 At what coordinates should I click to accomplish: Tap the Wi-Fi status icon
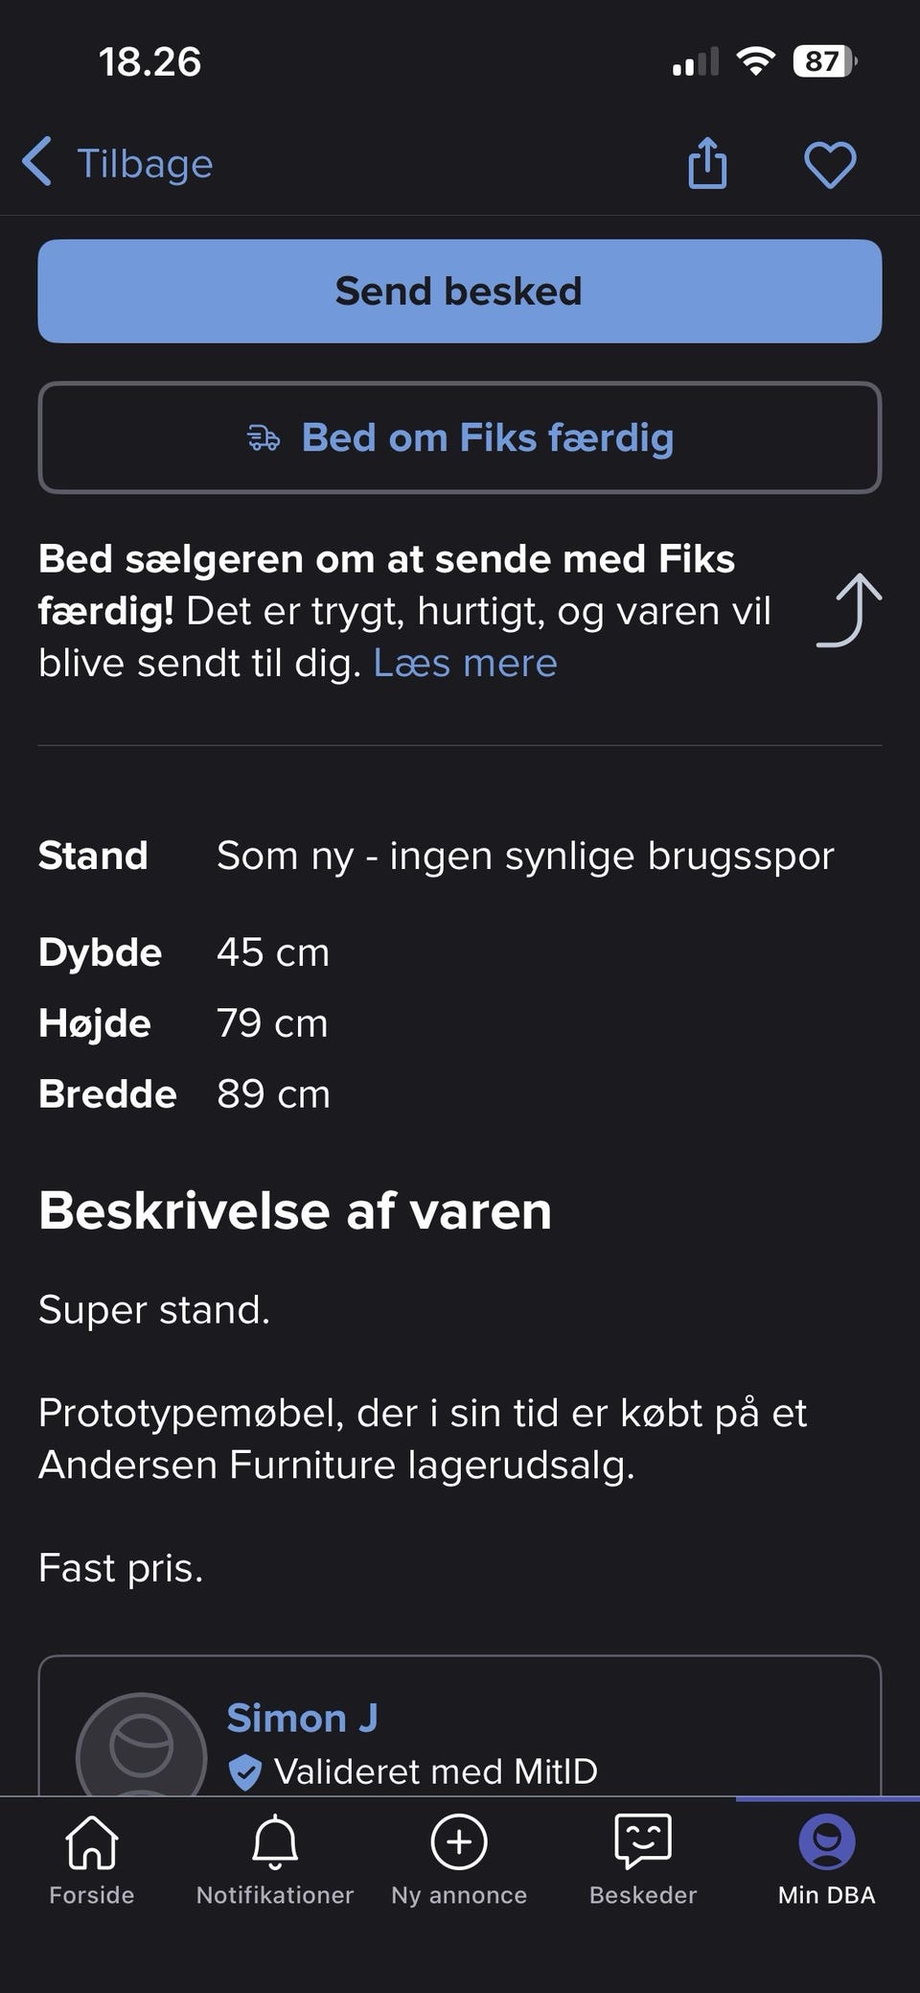click(x=755, y=62)
